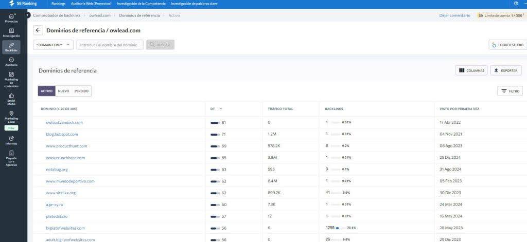527x242 pixels.
Task: Click the Exportar button
Action: (x=506, y=70)
